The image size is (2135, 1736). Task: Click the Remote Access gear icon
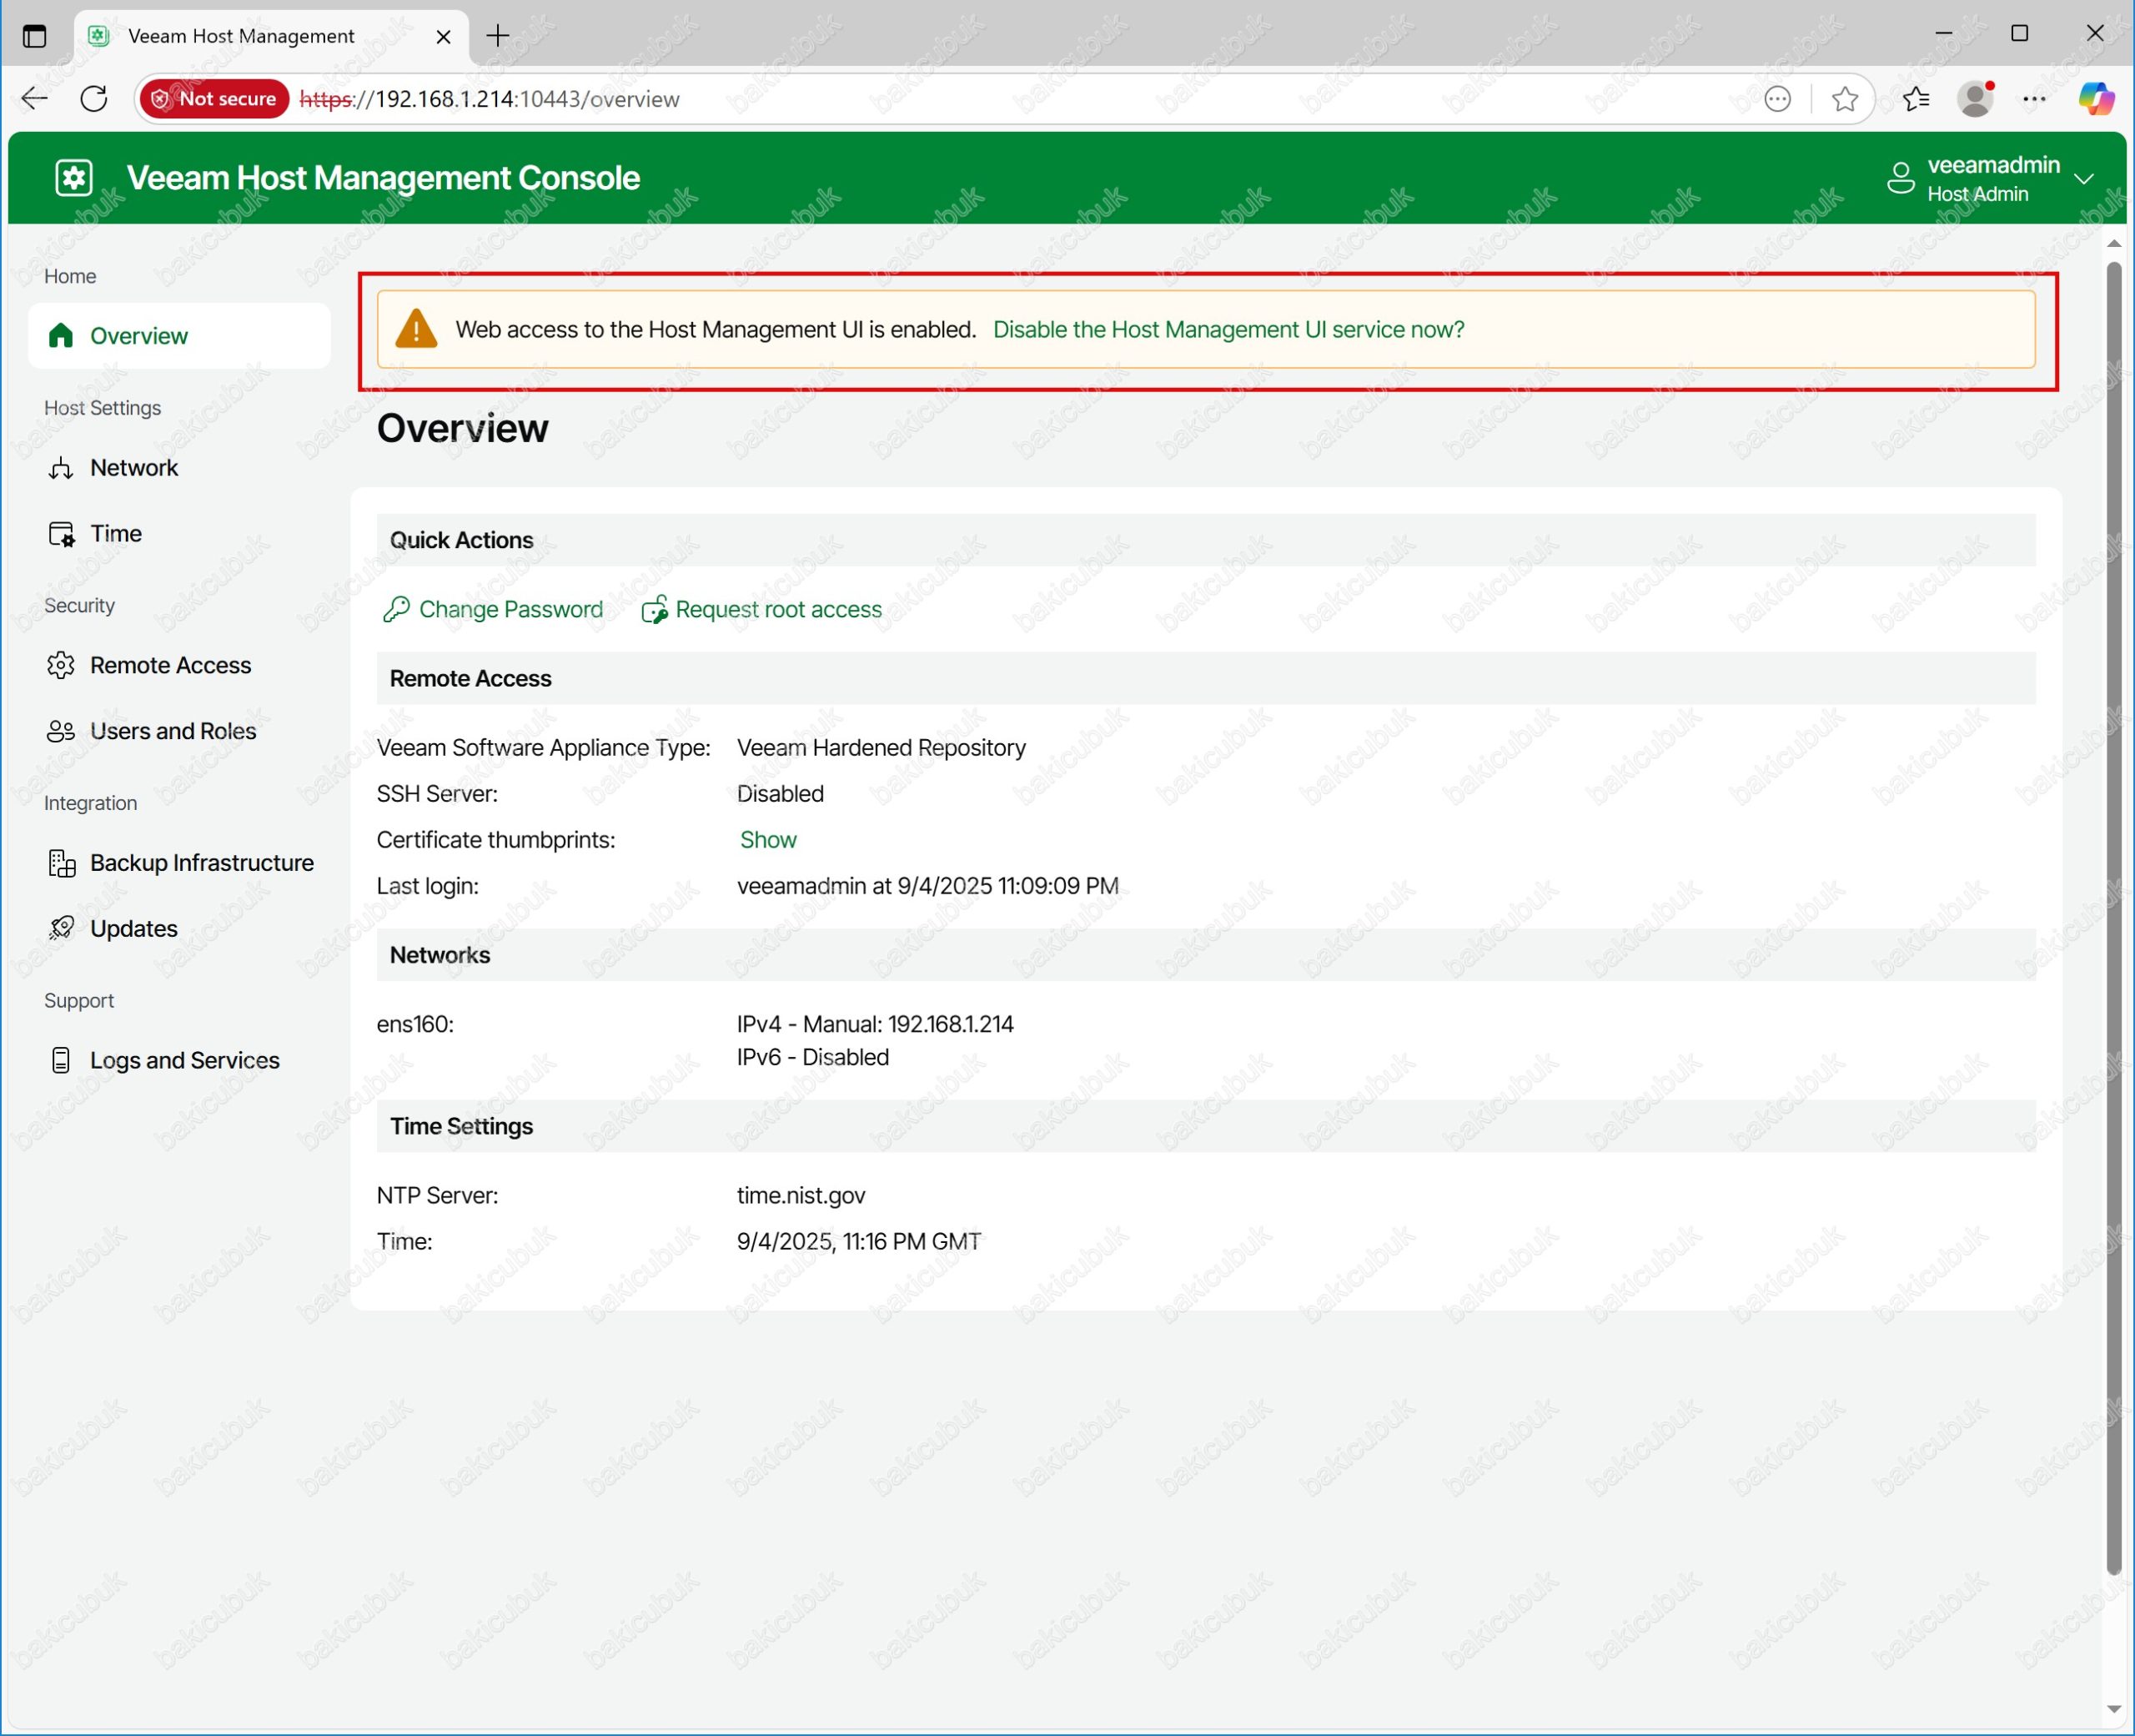(x=61, y=665)
